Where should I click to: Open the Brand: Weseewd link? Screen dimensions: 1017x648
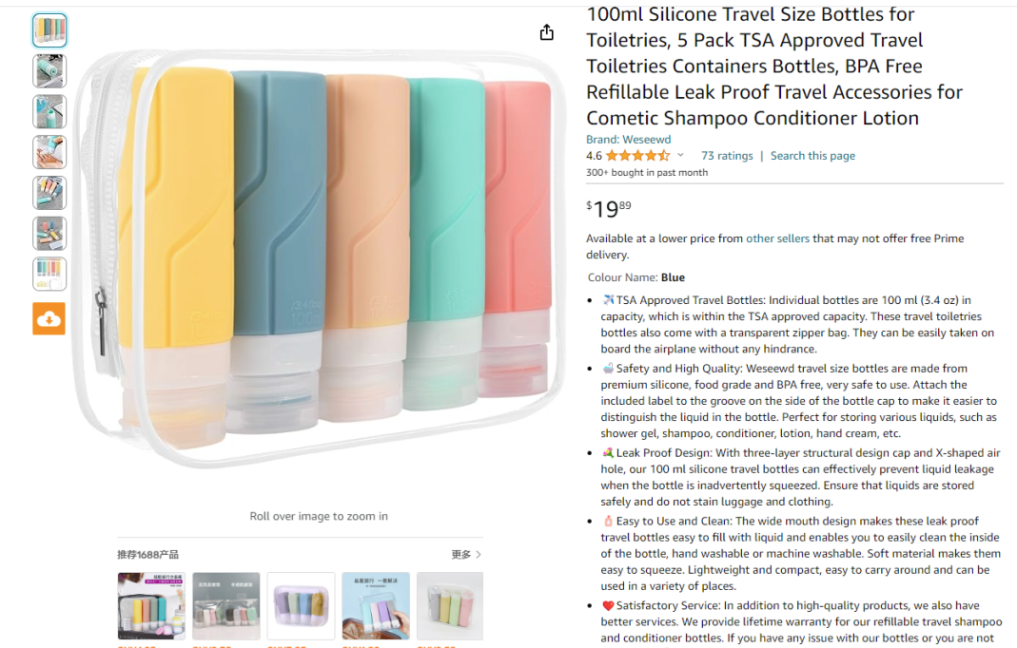coord(629,140)
